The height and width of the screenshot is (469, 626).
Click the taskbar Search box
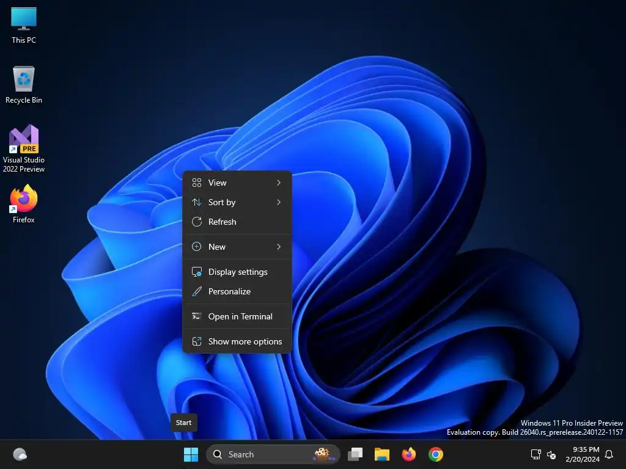click(273, 454)
